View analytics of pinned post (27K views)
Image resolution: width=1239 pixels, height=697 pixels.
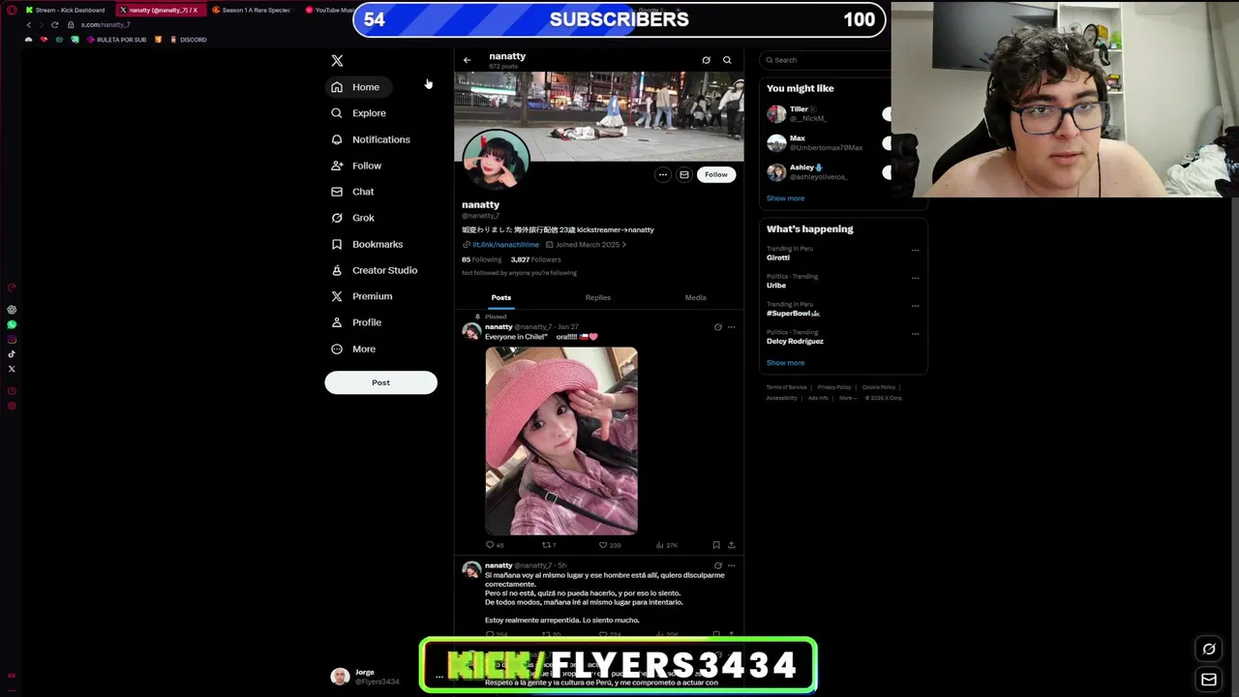(666, 545)
